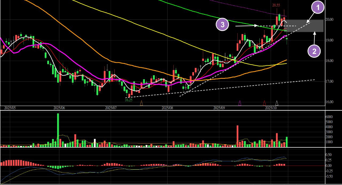Image resolution: width=342 pixels, height=185 pixels.
Task: Click the 18.00 price axis value
Action: (x=329, y=61)
